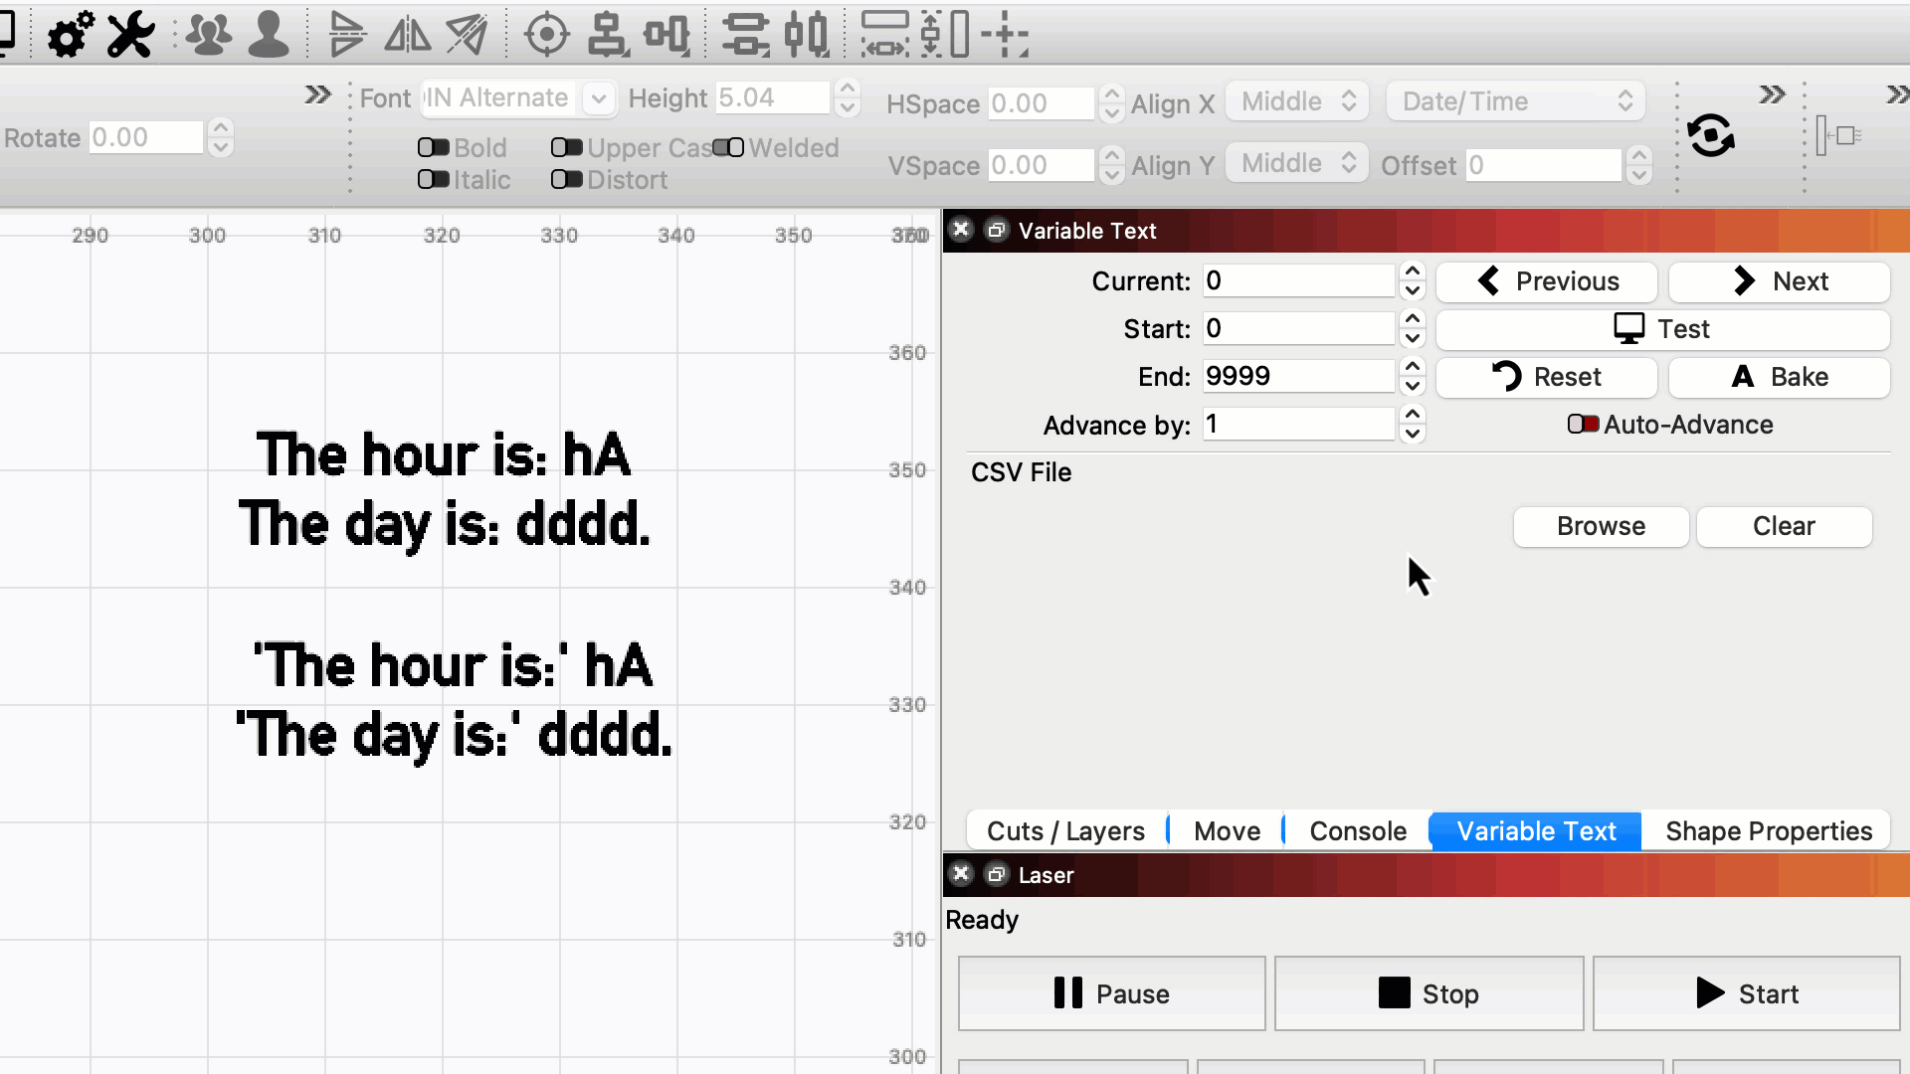
Task: Browse for a CSV file
Action: [1601, 526]
